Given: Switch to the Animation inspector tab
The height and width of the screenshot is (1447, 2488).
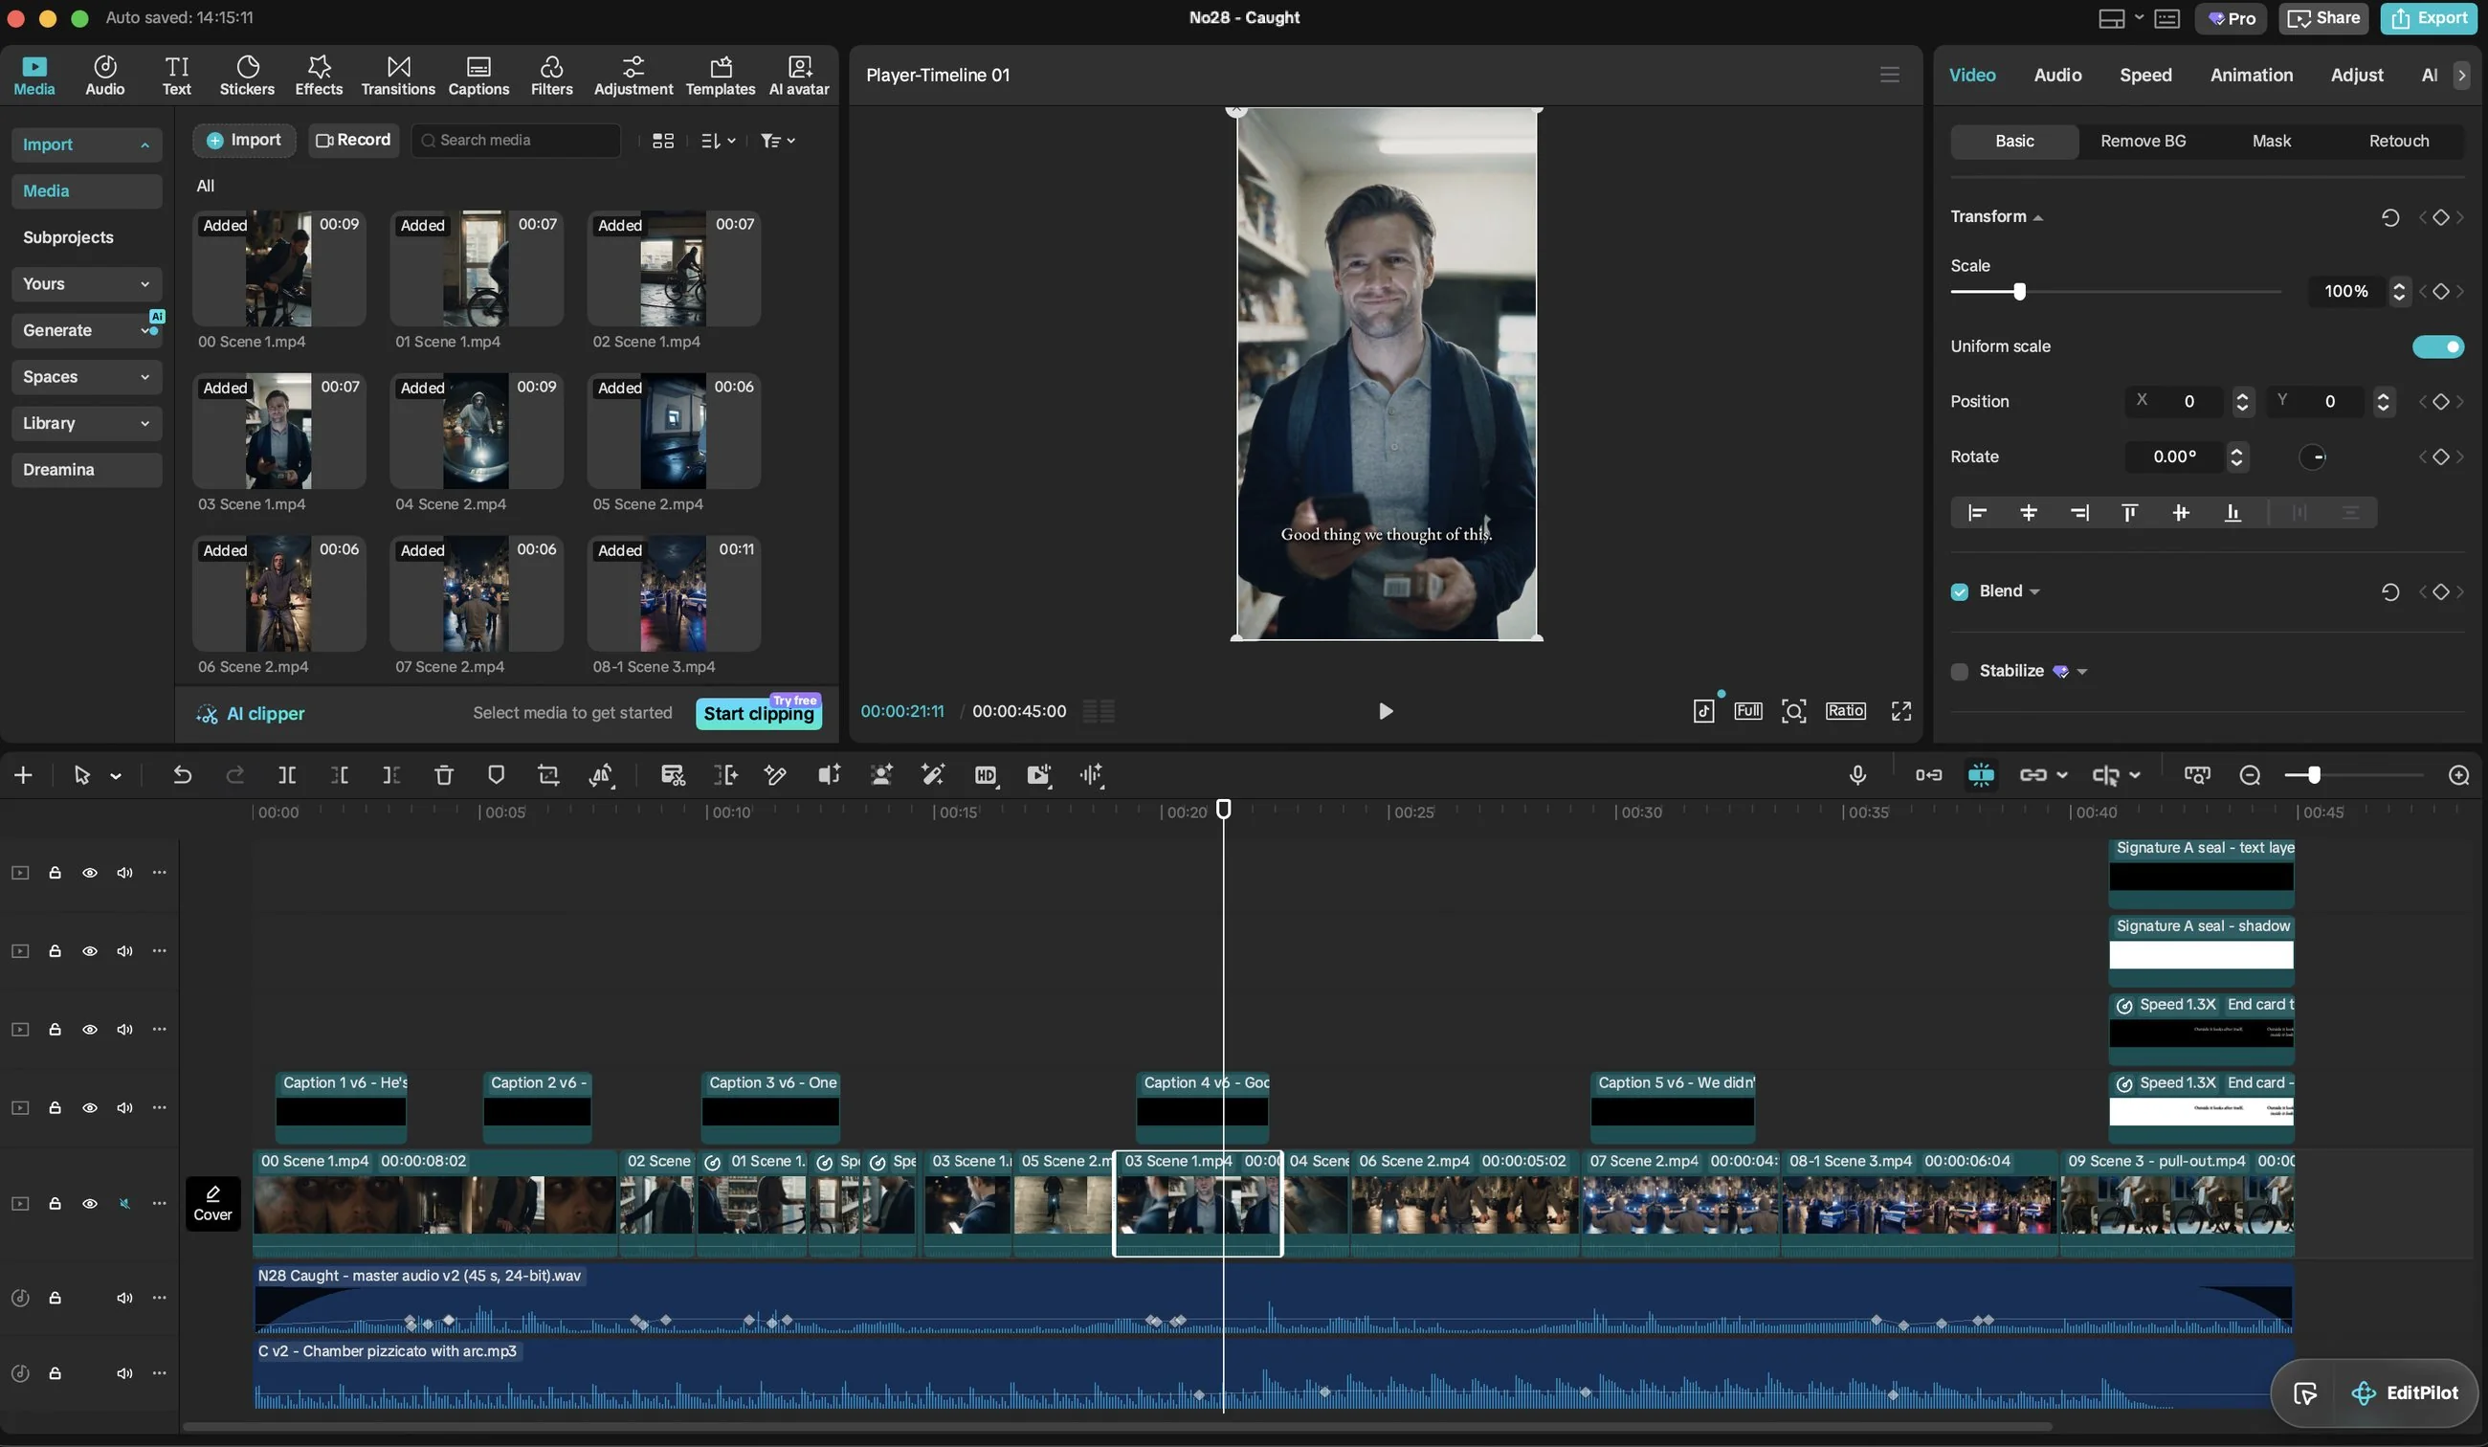Looking at the screenshot, I should tap(2251, 75).
